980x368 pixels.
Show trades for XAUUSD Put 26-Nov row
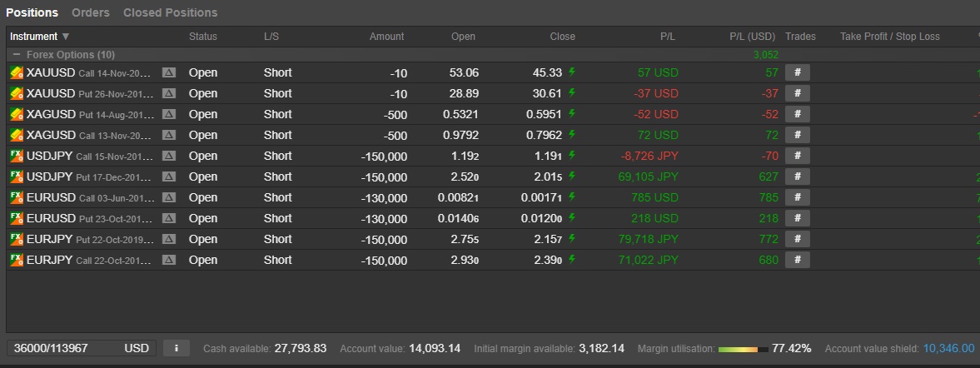[x=798, y=93]
